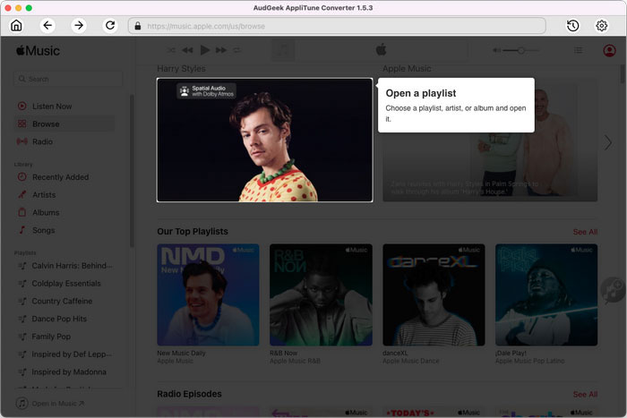Go to the converter home page

[16, 26]
